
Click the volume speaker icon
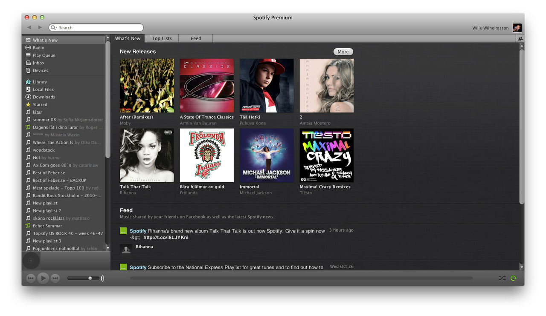pyautogui.click(x=102, y=278)
